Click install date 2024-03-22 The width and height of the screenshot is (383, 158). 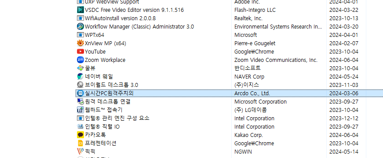click(x=344, y=10)
